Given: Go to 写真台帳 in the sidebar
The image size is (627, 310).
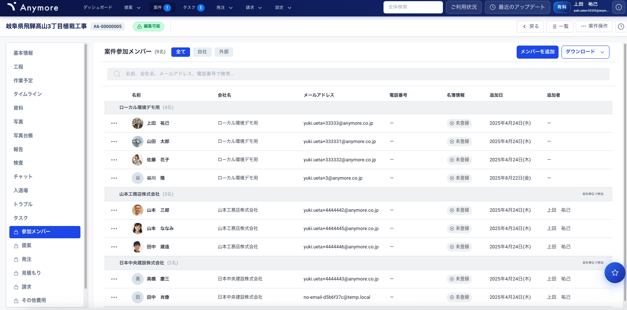Looking at the screenshot, I should (x=23, y=136).
